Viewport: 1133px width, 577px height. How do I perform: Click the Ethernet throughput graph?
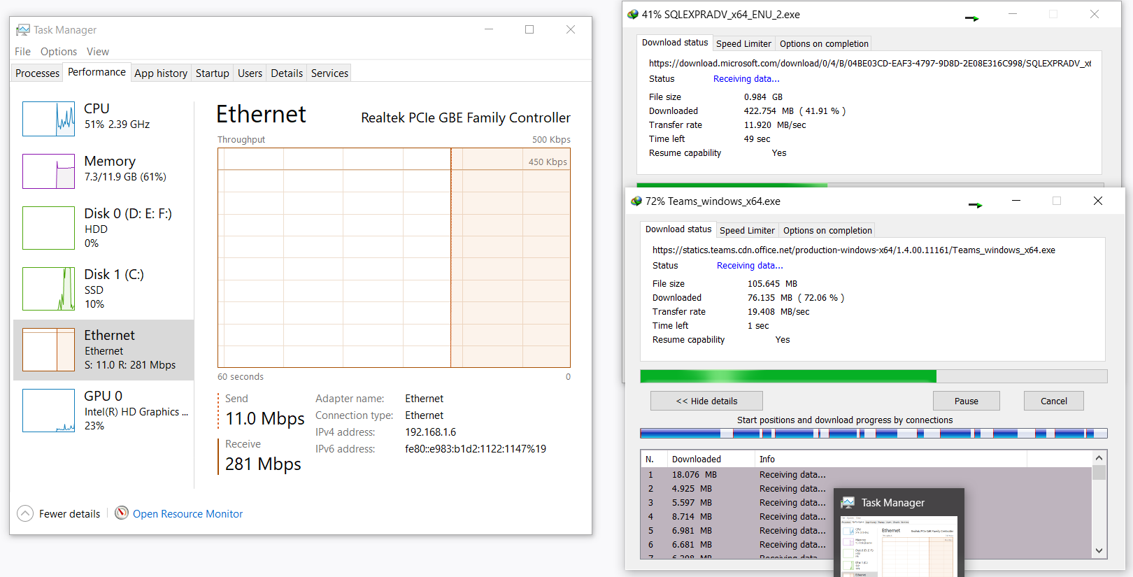[x=394, y=257]
